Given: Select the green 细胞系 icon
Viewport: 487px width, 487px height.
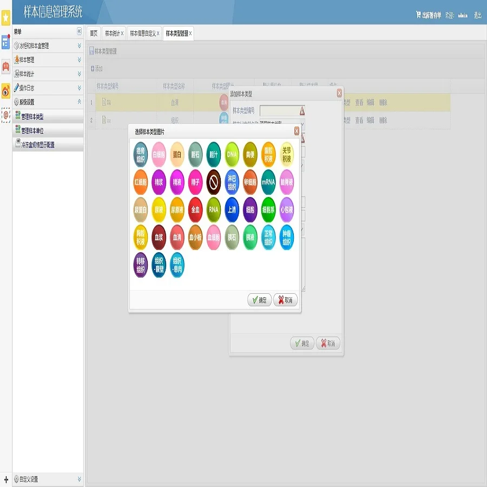Looking at the screenshot, I should (268, 209).
